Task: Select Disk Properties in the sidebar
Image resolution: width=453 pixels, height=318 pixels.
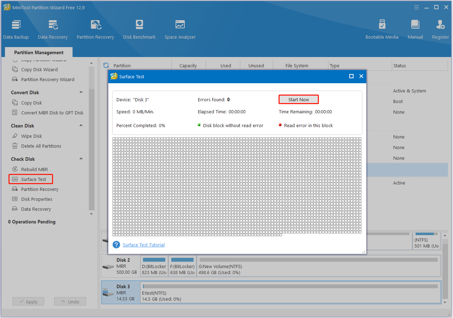Action: [37, 199]
